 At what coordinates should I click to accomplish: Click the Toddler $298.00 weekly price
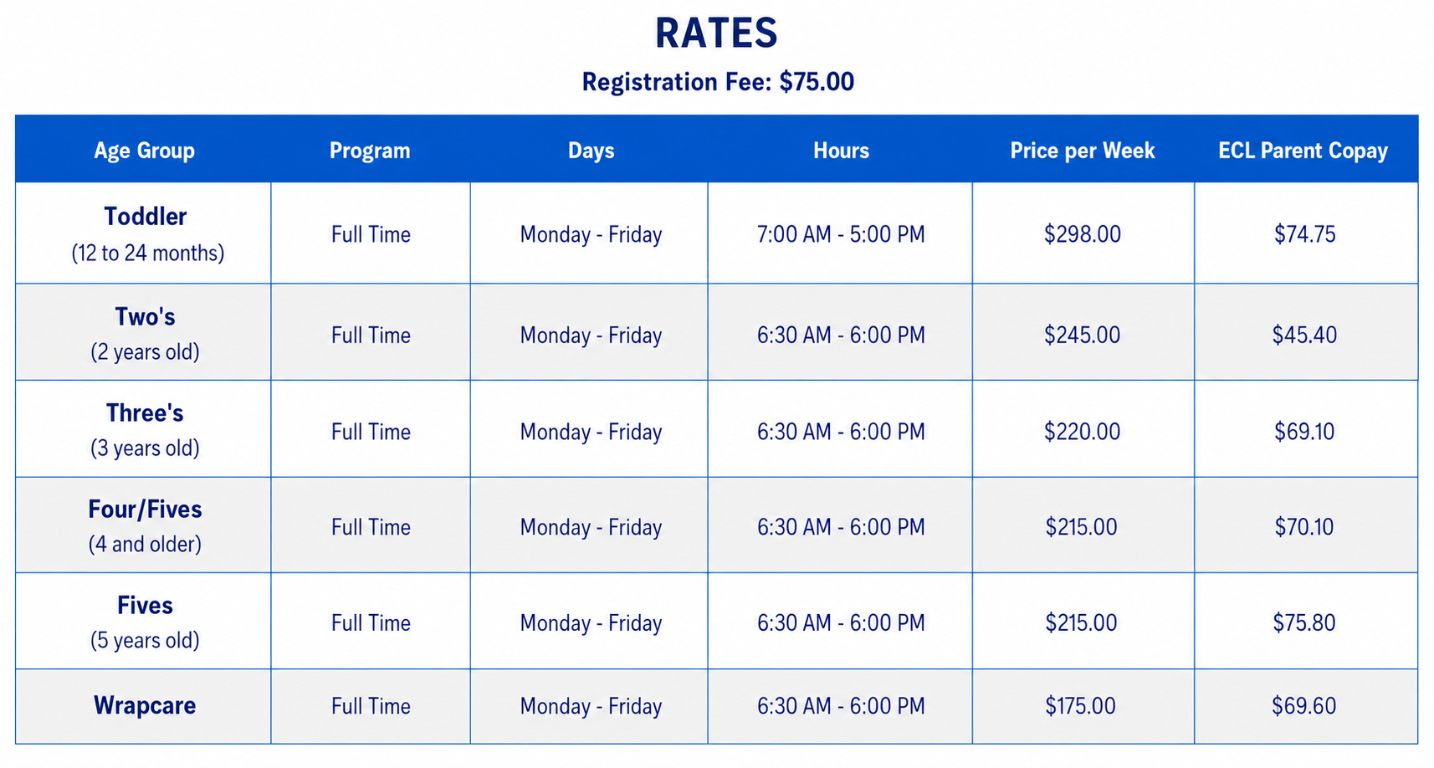[1082, 234]
